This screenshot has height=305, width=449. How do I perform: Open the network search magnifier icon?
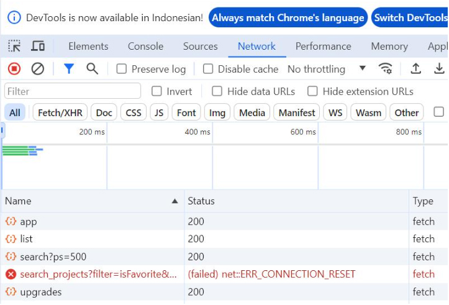[x=92, y=69]
